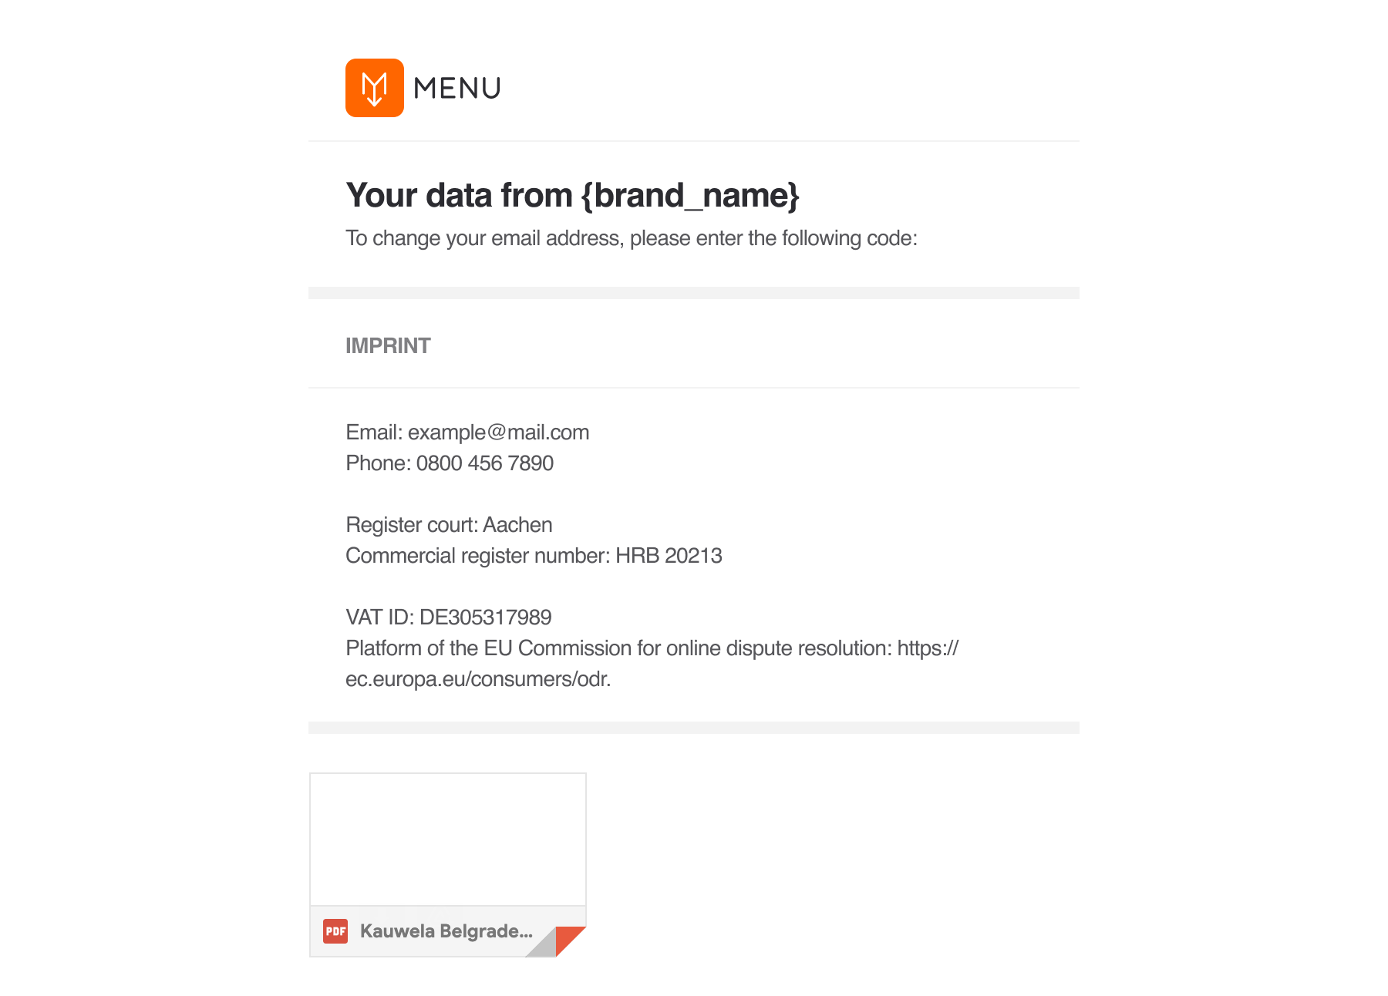Click the https:// part of the EU platform URL
Viewport: 1388px width, 996px height.
tap(928, 648)
